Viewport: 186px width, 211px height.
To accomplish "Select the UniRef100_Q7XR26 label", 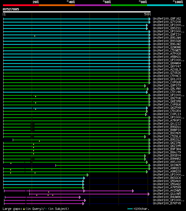I will click(x=167, y=73).
